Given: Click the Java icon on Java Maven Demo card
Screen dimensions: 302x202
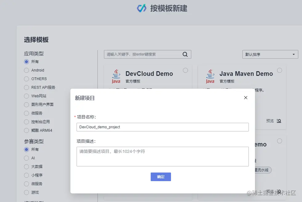Looking at the screenshot, I should 210,76.
